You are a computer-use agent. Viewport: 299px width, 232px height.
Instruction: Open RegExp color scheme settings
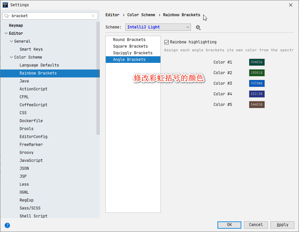point(27,200)
